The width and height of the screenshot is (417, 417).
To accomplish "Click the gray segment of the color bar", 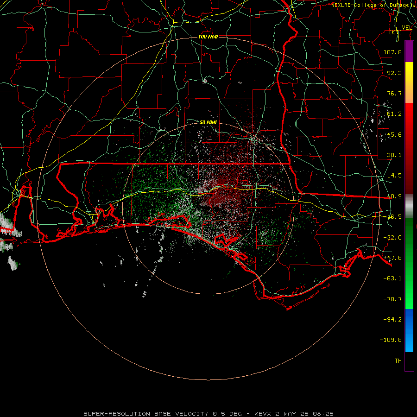I will (409, 206).
